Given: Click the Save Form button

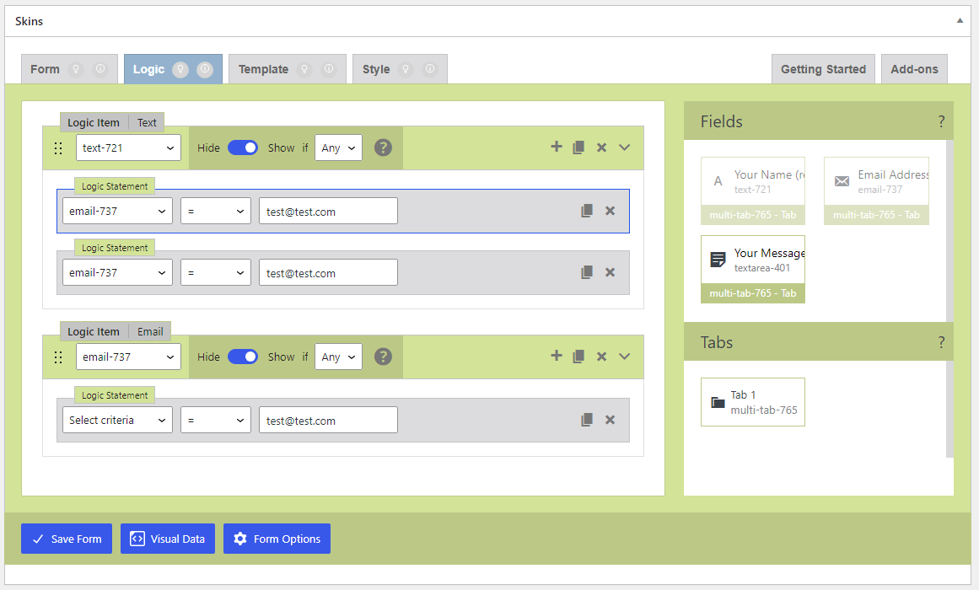Looking at the screenshot, I should pyautogui.click(x=67, y=539).
